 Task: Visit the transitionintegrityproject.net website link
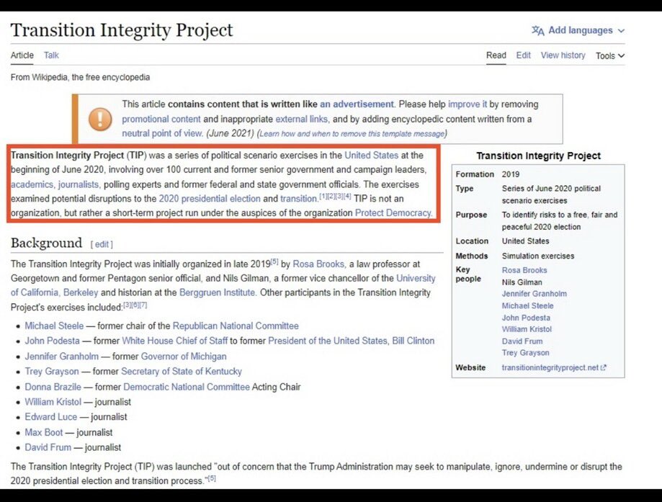pos(550,368)
